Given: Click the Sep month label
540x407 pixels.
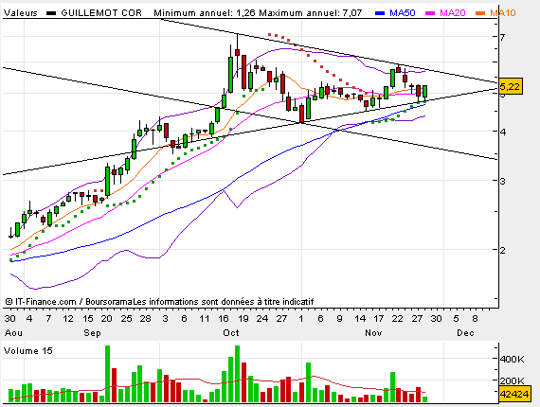Looking at the screenshot, I should 92,333.
